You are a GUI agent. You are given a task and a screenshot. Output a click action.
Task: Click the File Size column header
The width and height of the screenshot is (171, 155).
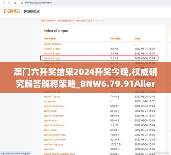tap(115, 39)
